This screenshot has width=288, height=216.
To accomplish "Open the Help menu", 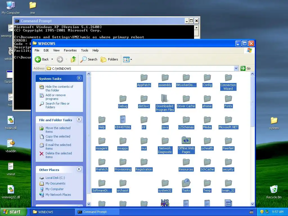I will [x=96, y=50].
